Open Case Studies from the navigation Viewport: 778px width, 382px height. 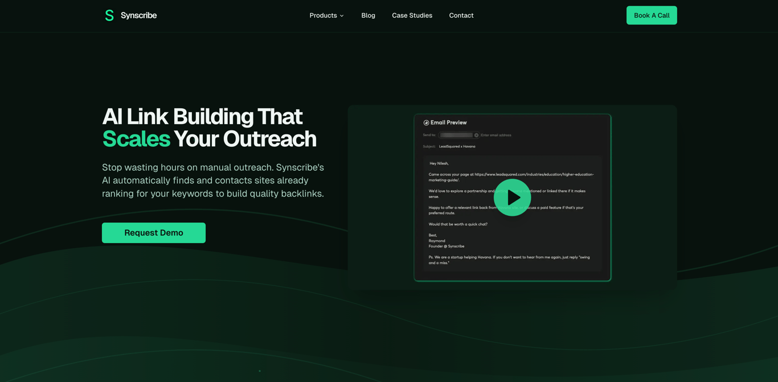(412, 15)
